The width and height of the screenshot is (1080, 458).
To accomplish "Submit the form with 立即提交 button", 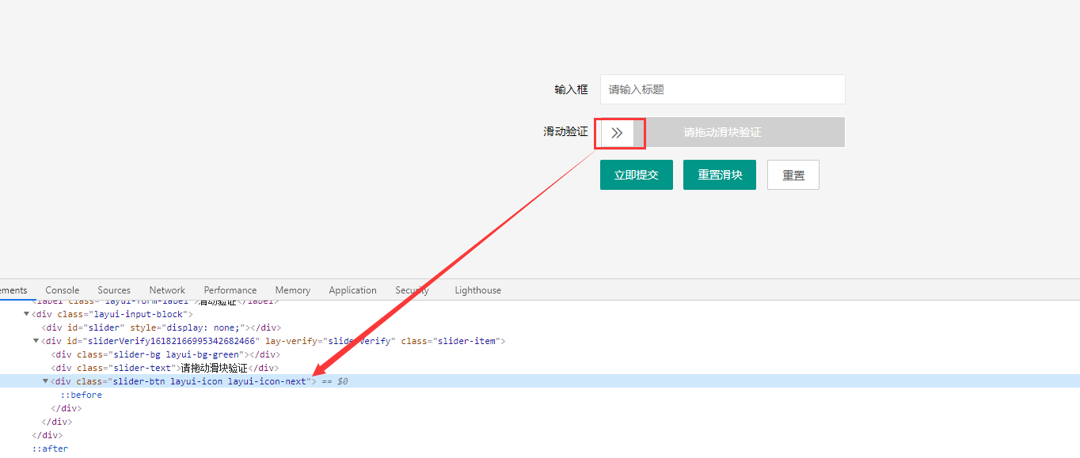I will click(x=636, y=175).
